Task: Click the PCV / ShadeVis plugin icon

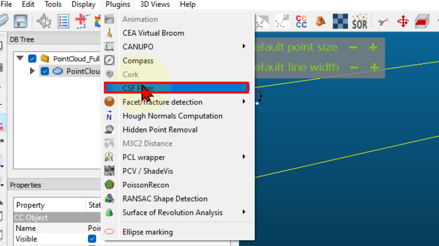Action: [109, 171]
